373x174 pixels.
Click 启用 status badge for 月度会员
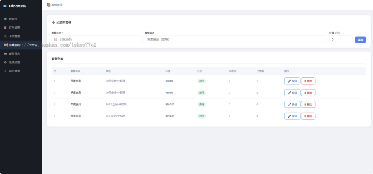point(201,81)
